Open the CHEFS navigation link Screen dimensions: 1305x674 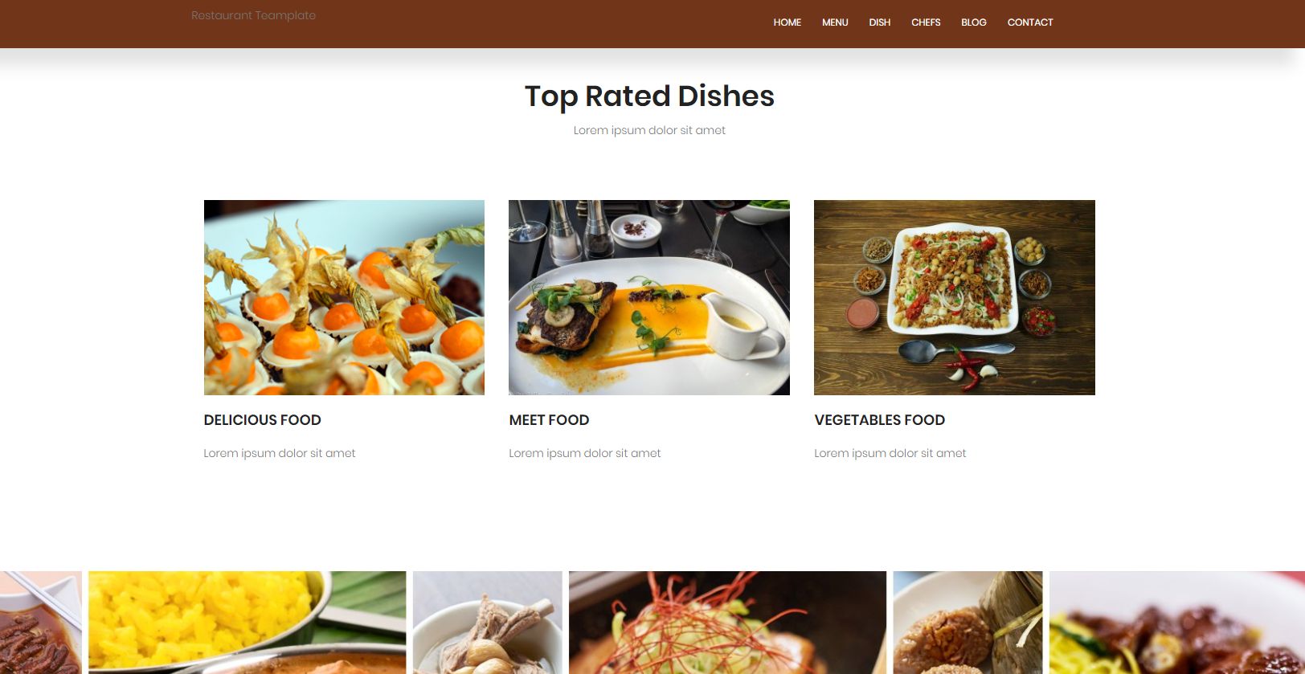(x=926, y=22)
